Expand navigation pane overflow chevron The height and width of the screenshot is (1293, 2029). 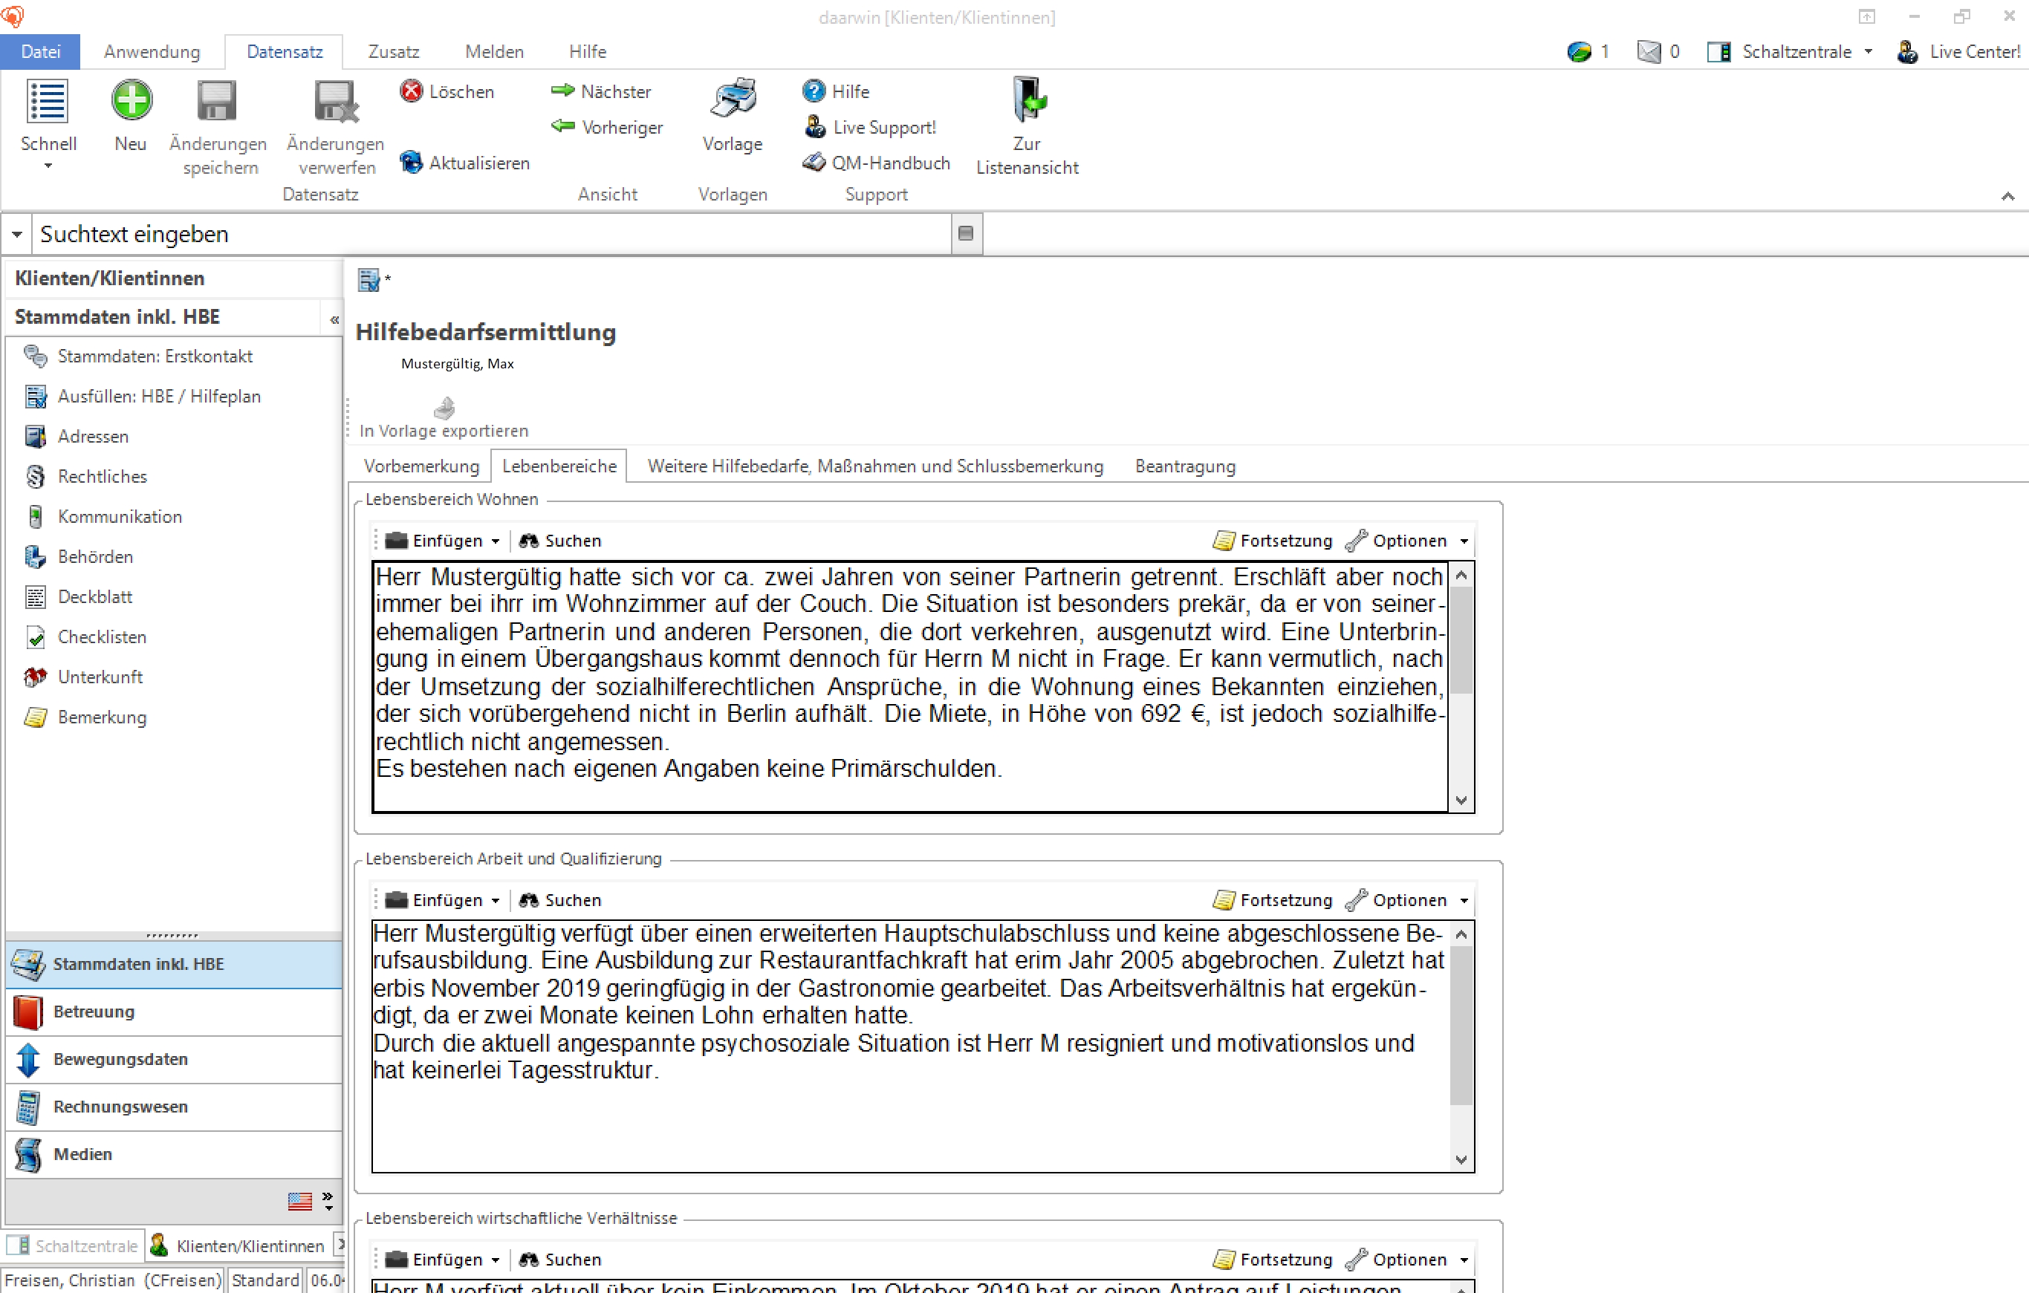tap(328, 1200)
